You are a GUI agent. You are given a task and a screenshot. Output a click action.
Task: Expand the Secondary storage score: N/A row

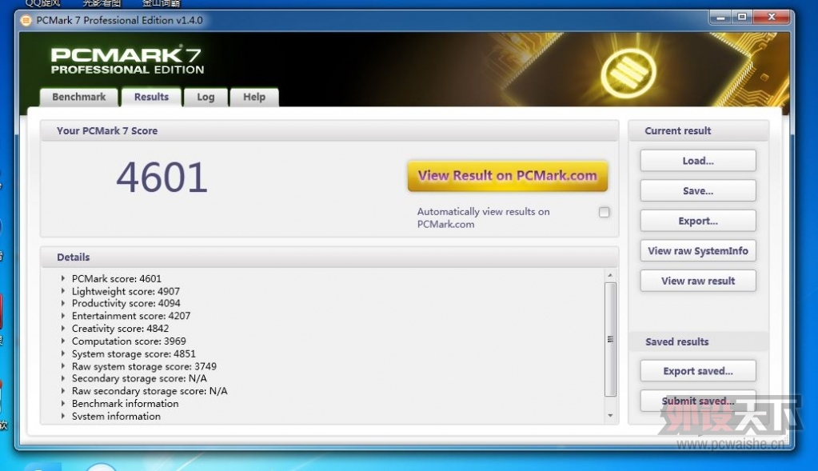[63, 378]
